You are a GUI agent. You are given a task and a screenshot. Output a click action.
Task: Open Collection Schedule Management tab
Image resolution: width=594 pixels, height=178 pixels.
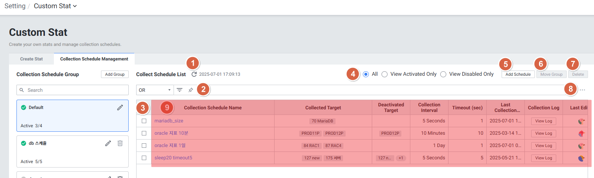[94, 59]
